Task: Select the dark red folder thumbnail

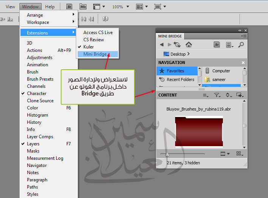Action: tap(199, 132)
